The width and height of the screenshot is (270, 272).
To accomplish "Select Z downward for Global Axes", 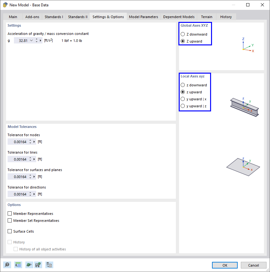I will [183, 34].
